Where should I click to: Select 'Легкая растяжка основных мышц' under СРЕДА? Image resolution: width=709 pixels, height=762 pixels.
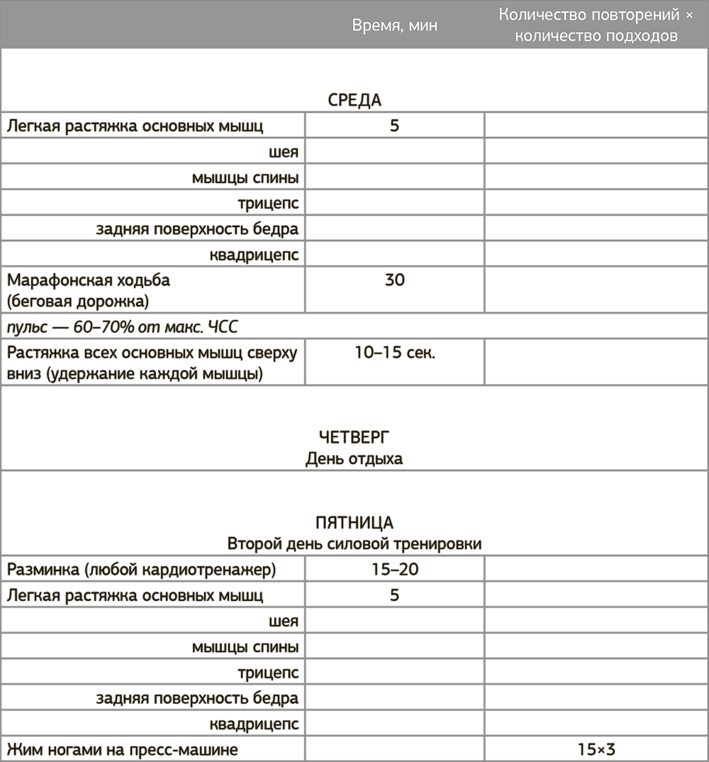[135, 126]
